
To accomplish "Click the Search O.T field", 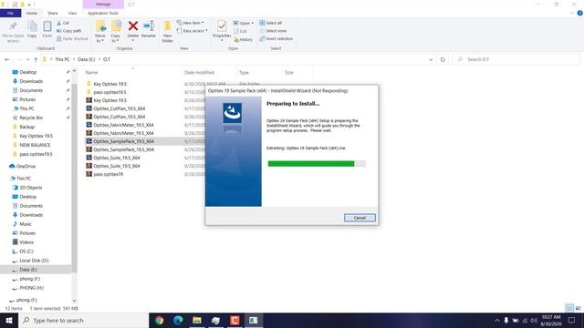I will (x=516, y=59).
